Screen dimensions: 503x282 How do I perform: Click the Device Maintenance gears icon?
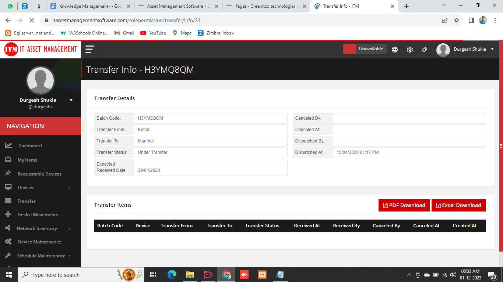click(x=8, y=242)
